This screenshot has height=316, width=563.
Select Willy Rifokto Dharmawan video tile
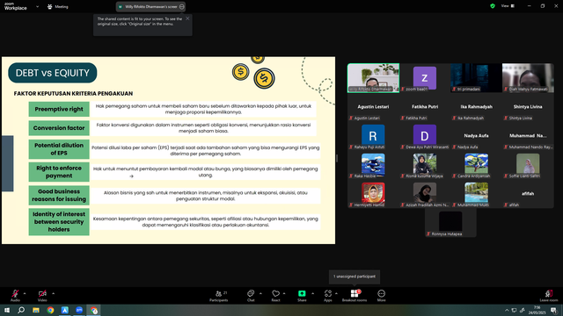[373, 78]
